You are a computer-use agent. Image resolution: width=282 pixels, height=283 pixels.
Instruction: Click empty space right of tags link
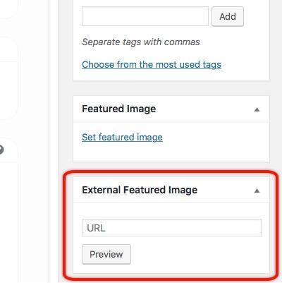(x=245, y=64)
